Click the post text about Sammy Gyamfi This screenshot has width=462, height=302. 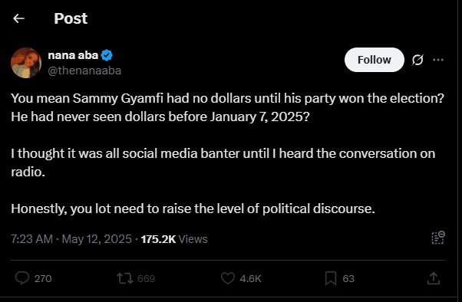[x=227, y=153]
